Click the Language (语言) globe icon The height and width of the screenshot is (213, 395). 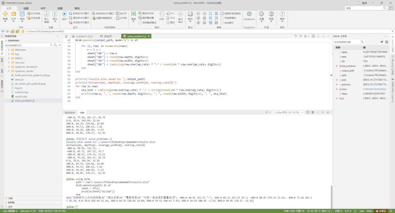point(271,14)
